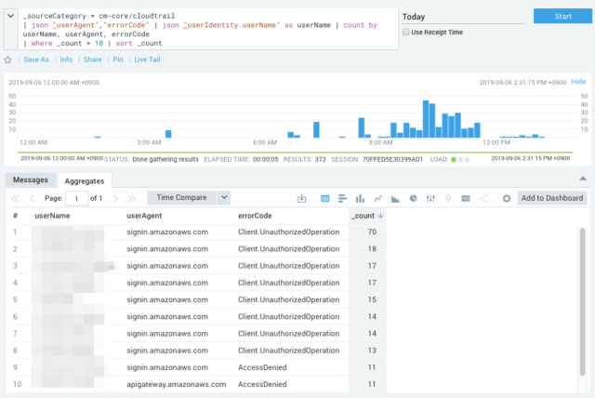
Task: Select AccessDenied cell in row 9
Action: [x=262, y=367]
